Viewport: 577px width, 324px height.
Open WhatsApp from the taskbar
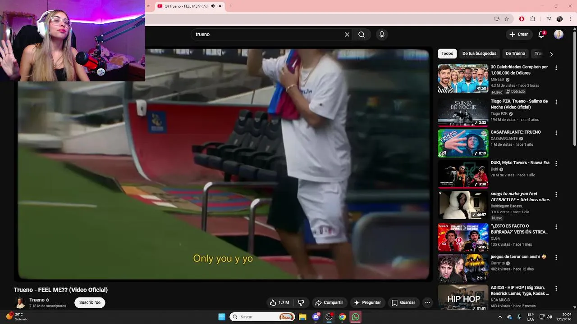click(x=356, y=317)
